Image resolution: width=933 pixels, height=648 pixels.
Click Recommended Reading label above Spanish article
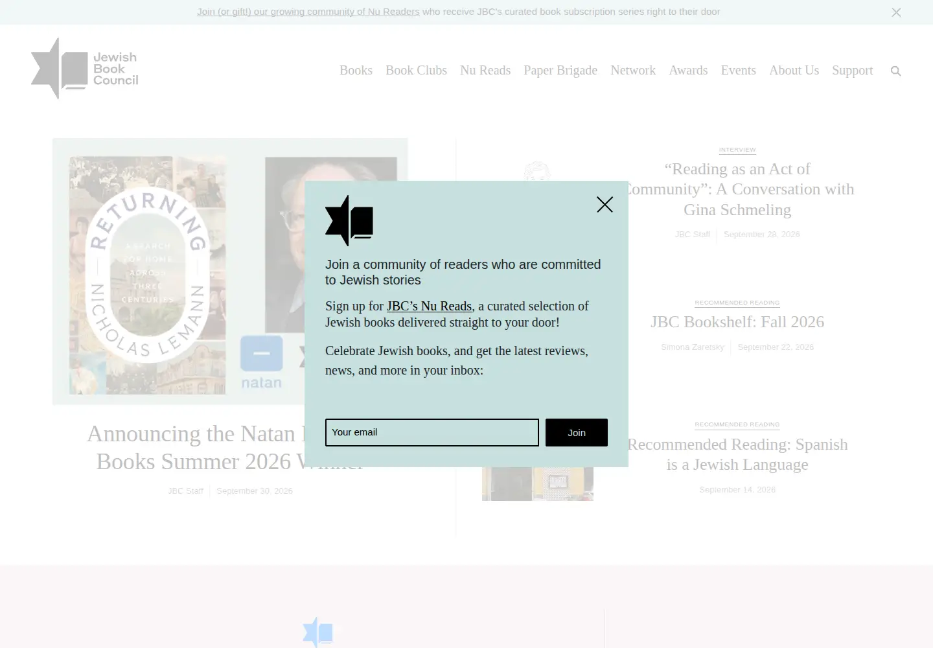pos(737,424)
